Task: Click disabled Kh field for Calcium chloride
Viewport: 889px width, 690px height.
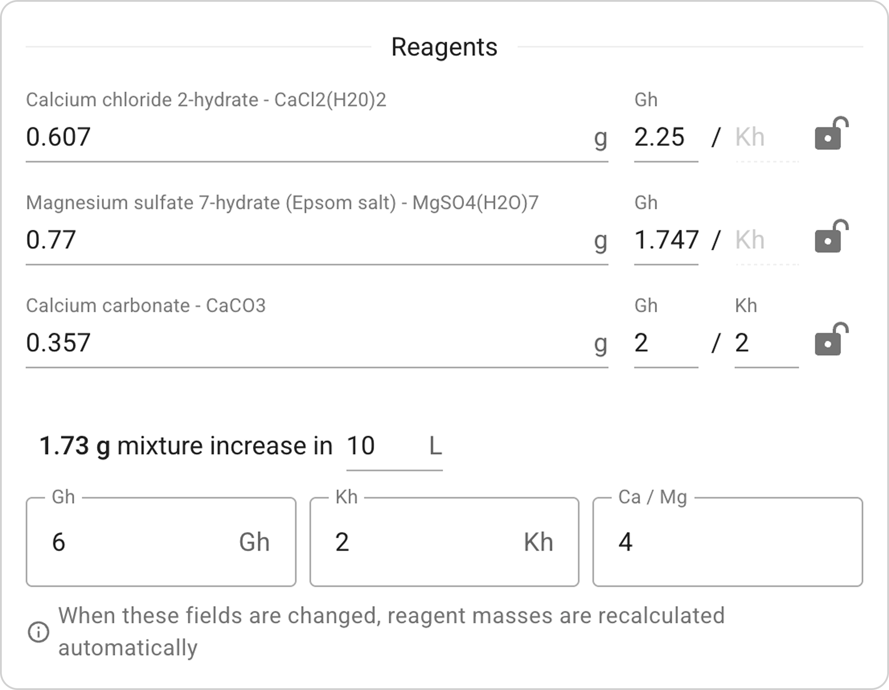Action: [765, 137]
